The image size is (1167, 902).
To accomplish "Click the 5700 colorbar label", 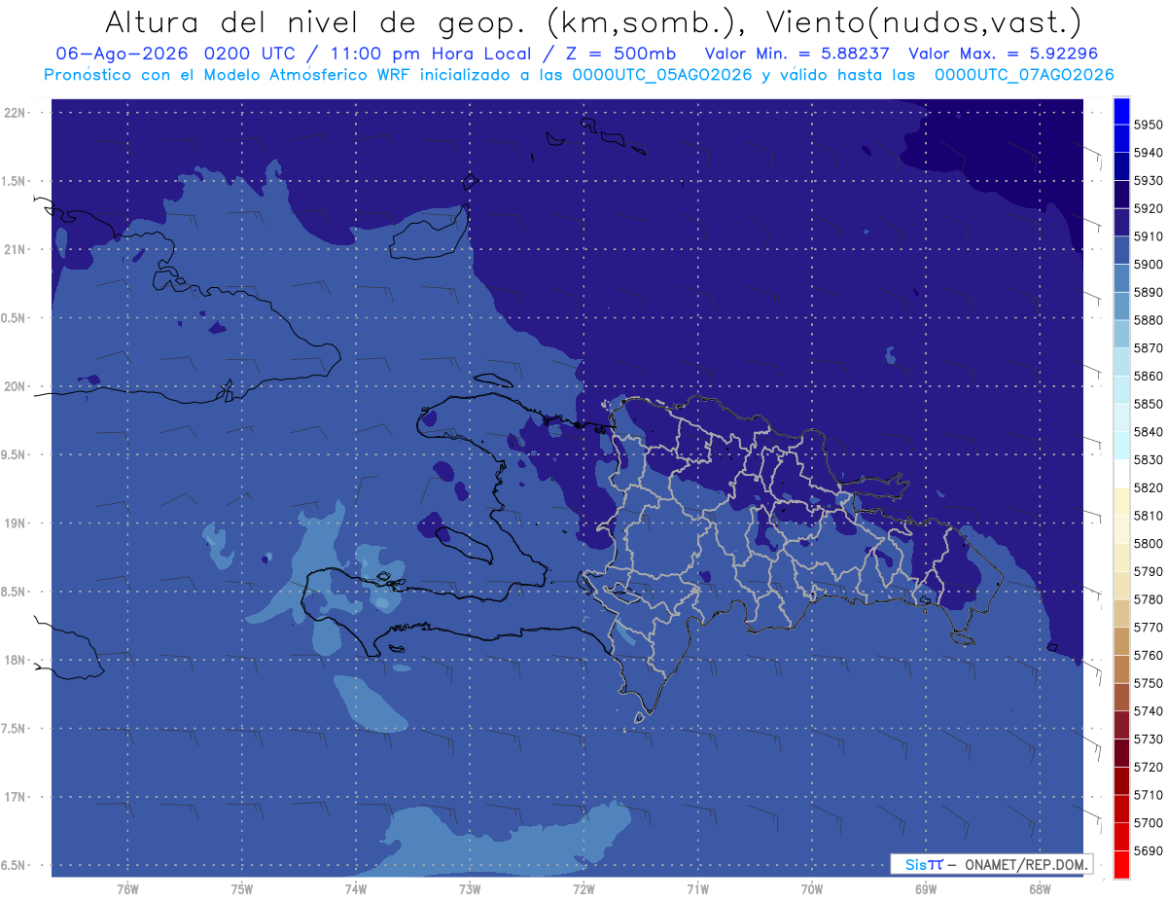I will tap(1149, 822).
